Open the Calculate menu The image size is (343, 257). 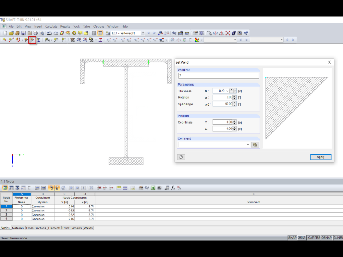click(x=51, y=26)
